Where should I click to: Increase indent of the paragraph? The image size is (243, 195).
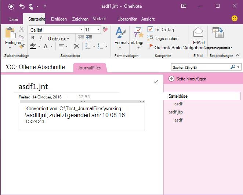pyautogui.click(x=89, y=38)
